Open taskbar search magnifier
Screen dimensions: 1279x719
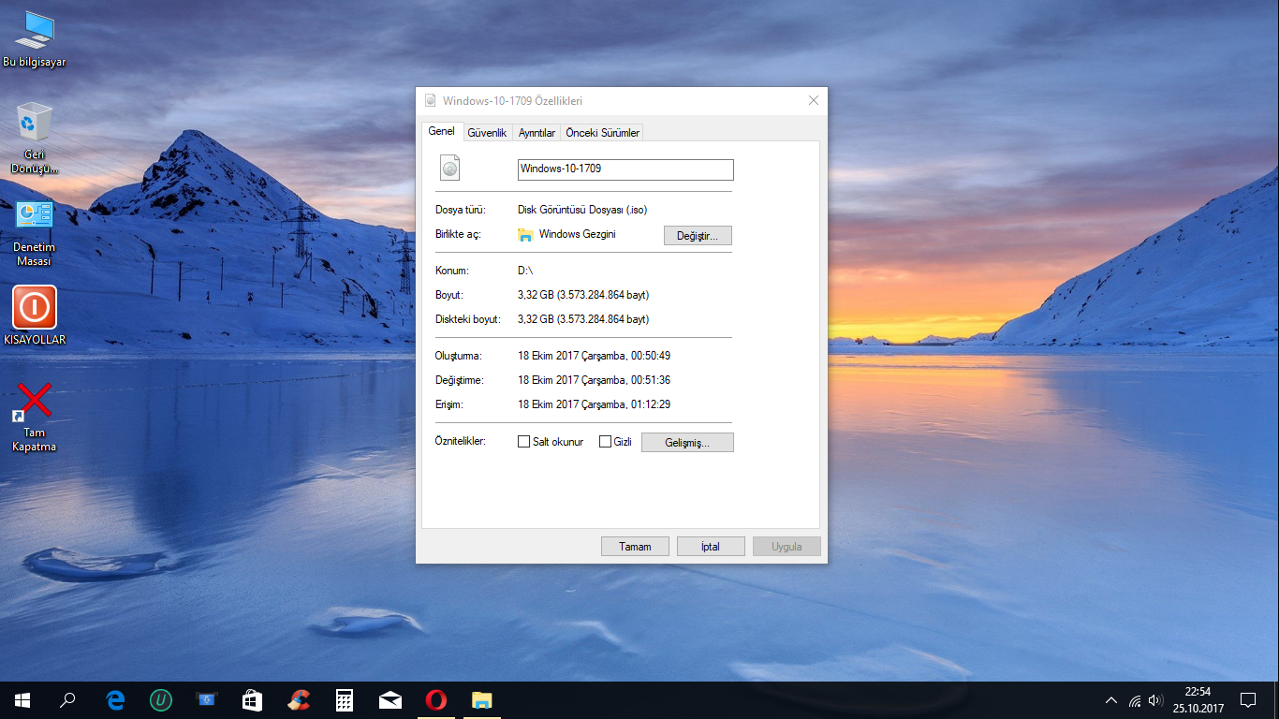point(67,699)
